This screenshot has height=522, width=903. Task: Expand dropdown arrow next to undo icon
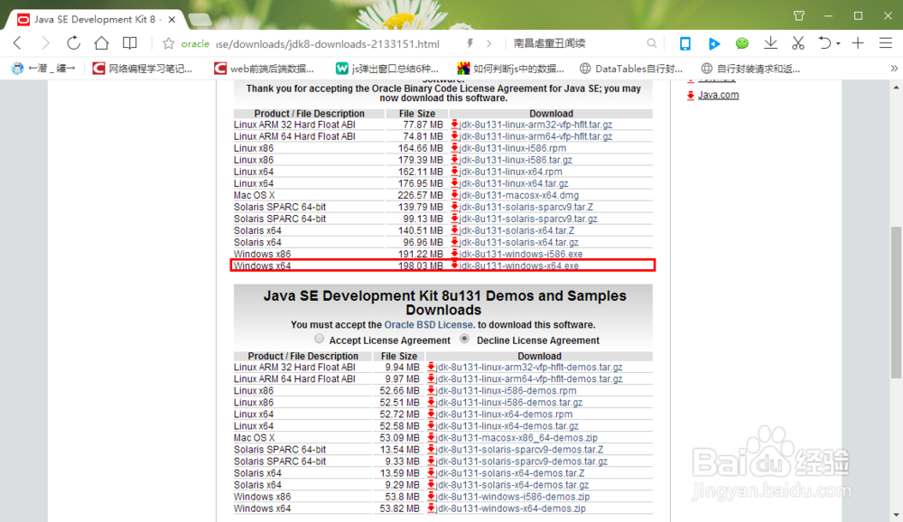(838, 43)
